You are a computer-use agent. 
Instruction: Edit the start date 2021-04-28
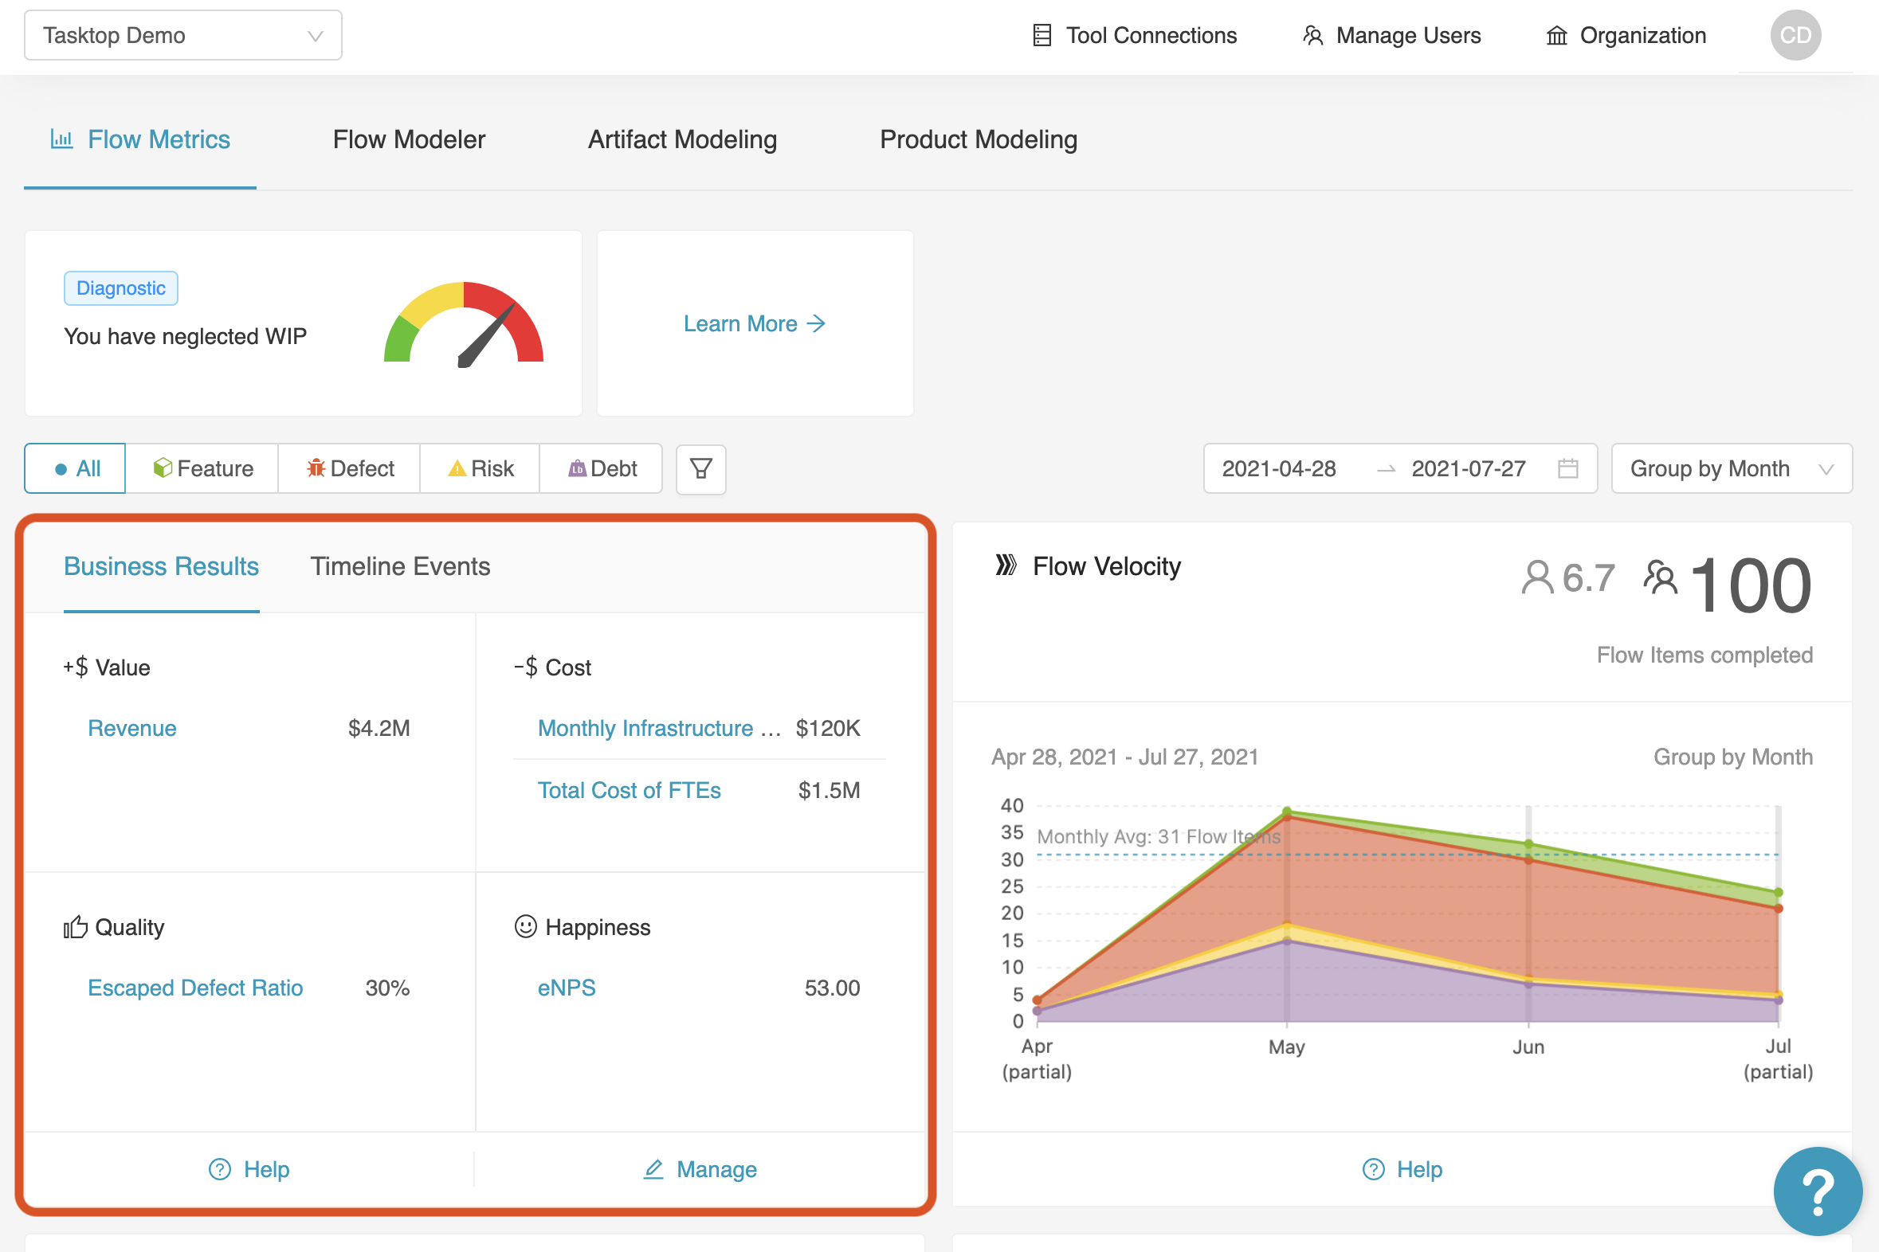(1278, 468)
